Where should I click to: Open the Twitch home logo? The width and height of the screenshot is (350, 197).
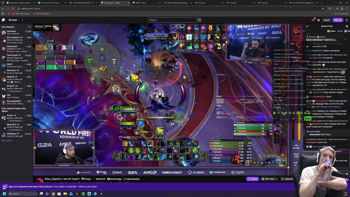click(x=3, y=20)
